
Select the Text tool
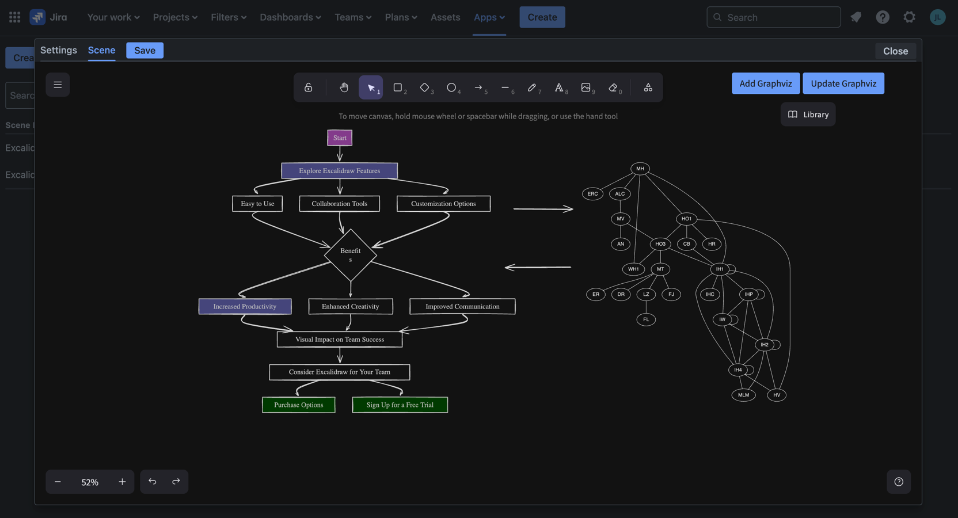coord(559,87)
